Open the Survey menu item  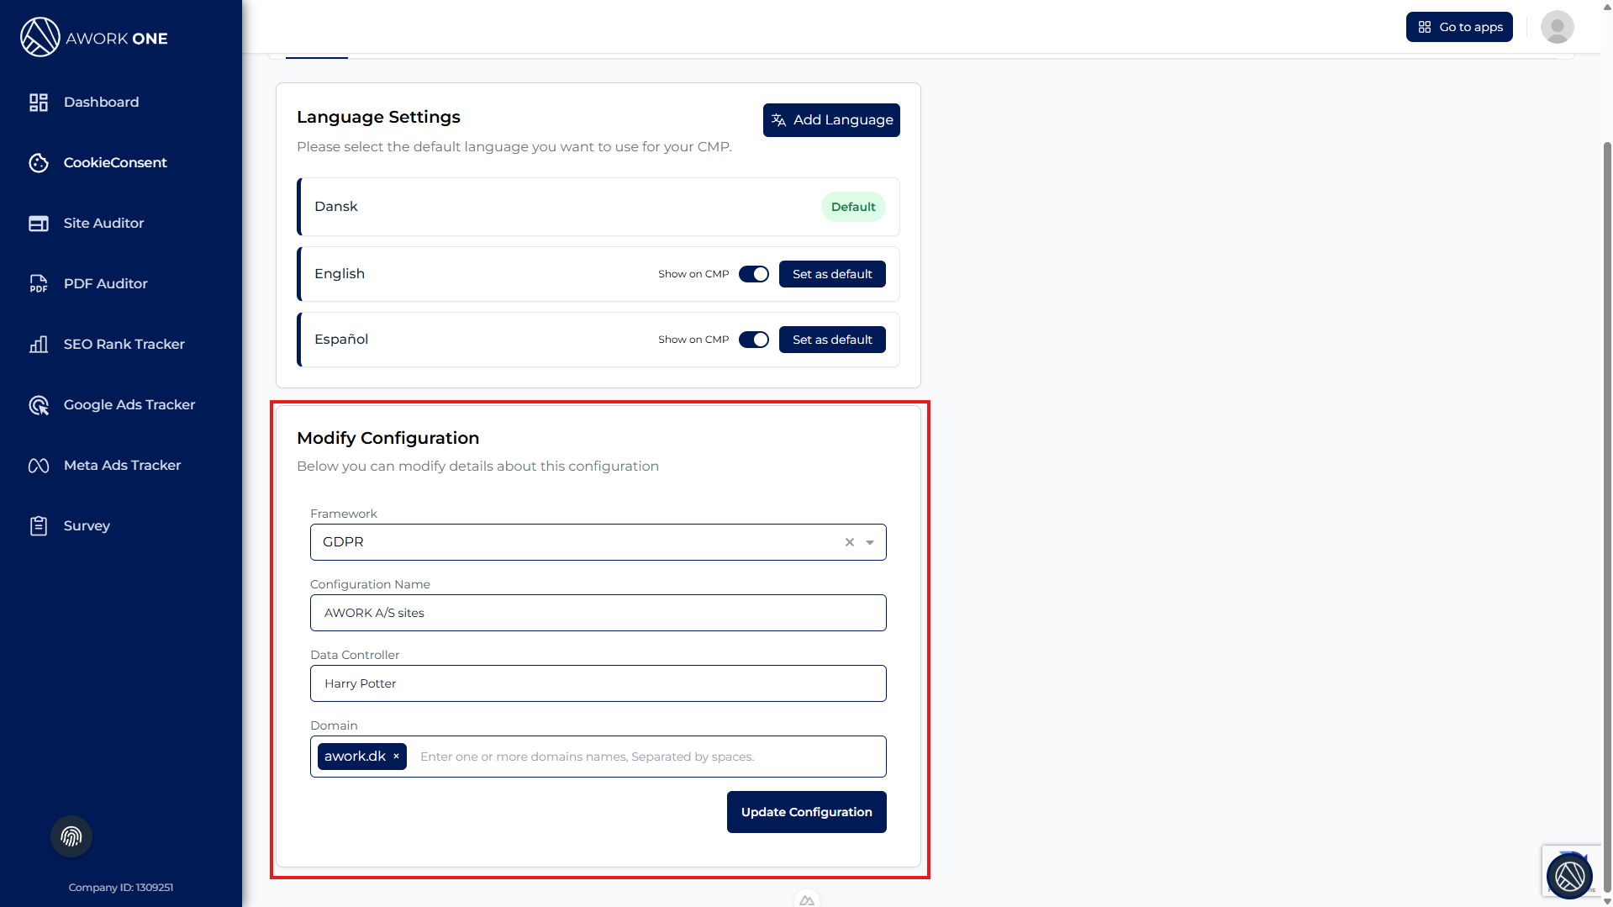pos(87,526)
